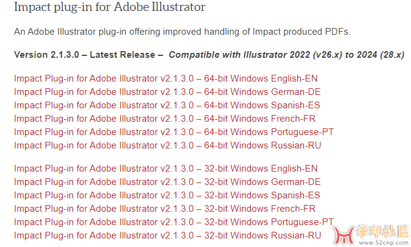Screen dimensions: 411x247
Task: Click the red HY watermark logo icon
Action: click(x=343, y=234)
